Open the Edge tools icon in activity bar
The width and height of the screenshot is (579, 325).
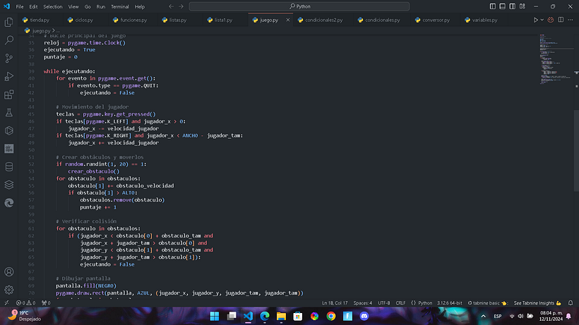[9, 202]
